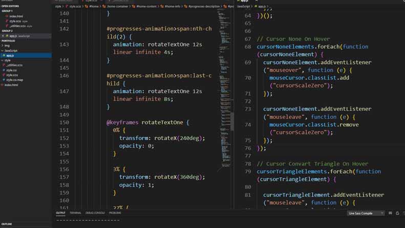Click the .home-container breadcrumb
405x228 pixels.
pos(118,7)
